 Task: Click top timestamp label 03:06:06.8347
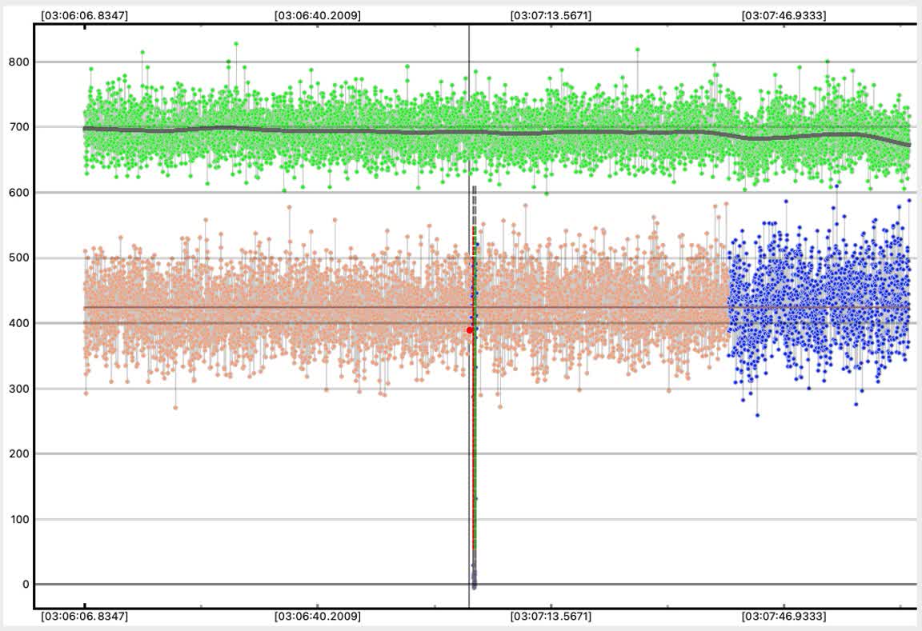[x=84, y=15]
